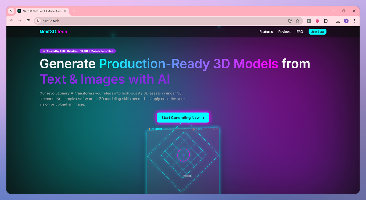
Task: Open the Features nav link
Action: coord(266,32)
